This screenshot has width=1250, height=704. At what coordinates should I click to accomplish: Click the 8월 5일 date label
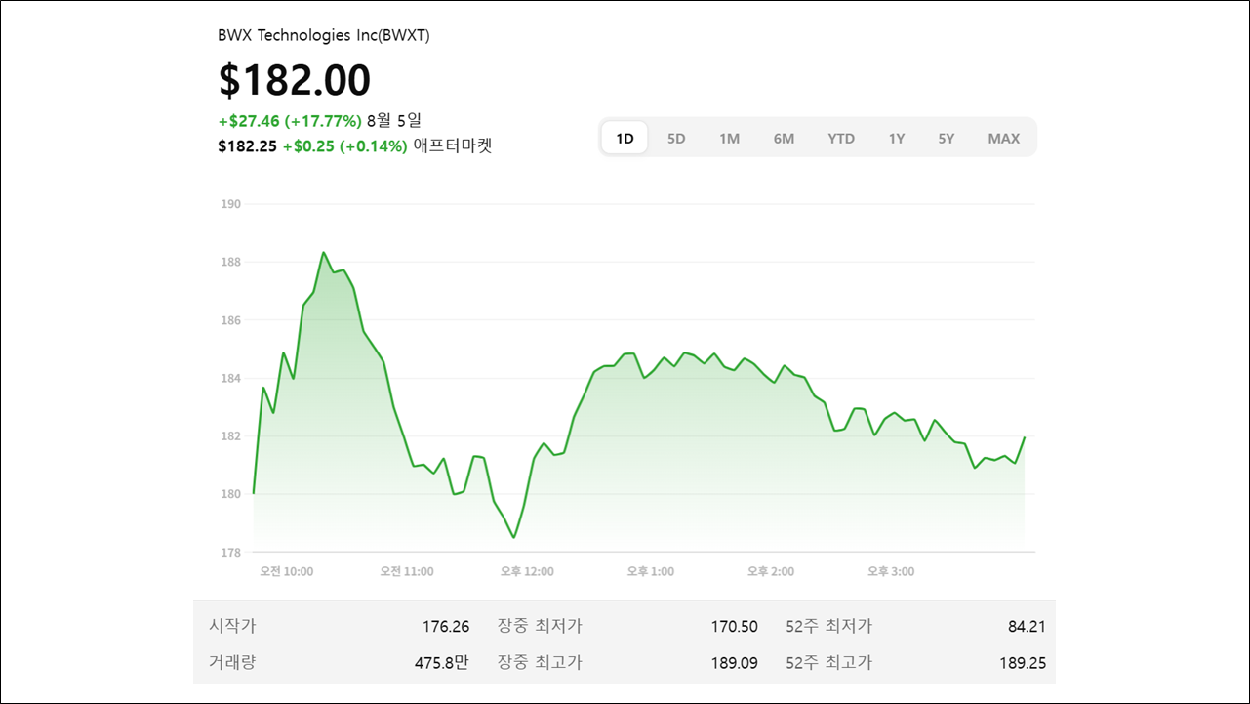(x=394, y=121)
